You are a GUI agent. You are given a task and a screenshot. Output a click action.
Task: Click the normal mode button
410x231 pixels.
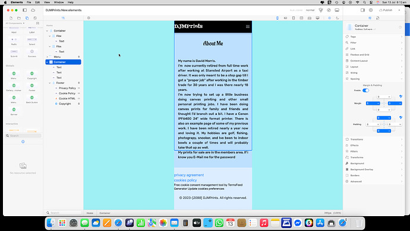pyautogui.click(x=310, y=10)
